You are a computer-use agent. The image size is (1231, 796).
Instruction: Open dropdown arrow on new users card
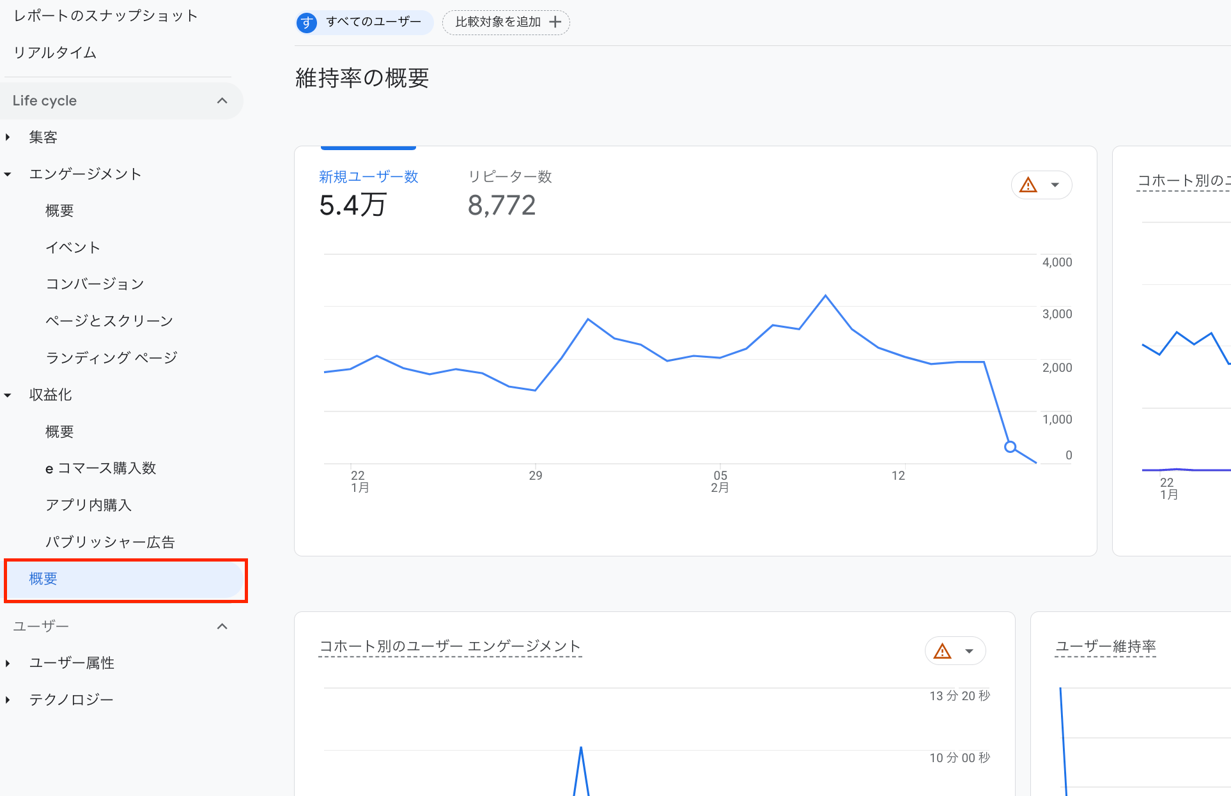coord(1055,185)
